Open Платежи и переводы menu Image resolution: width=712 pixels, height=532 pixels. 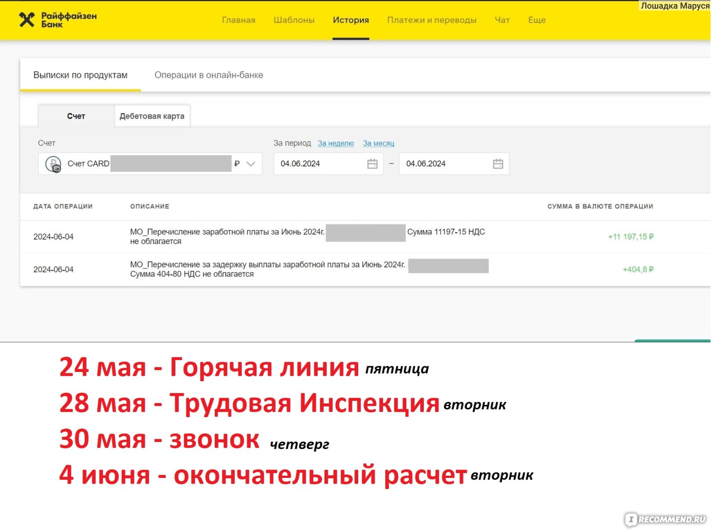(x=431, y=20)
